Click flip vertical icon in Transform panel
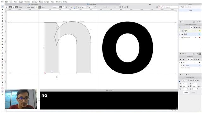Image resolution: width=202 pixels, height=113 pixels. click(186, 80)
